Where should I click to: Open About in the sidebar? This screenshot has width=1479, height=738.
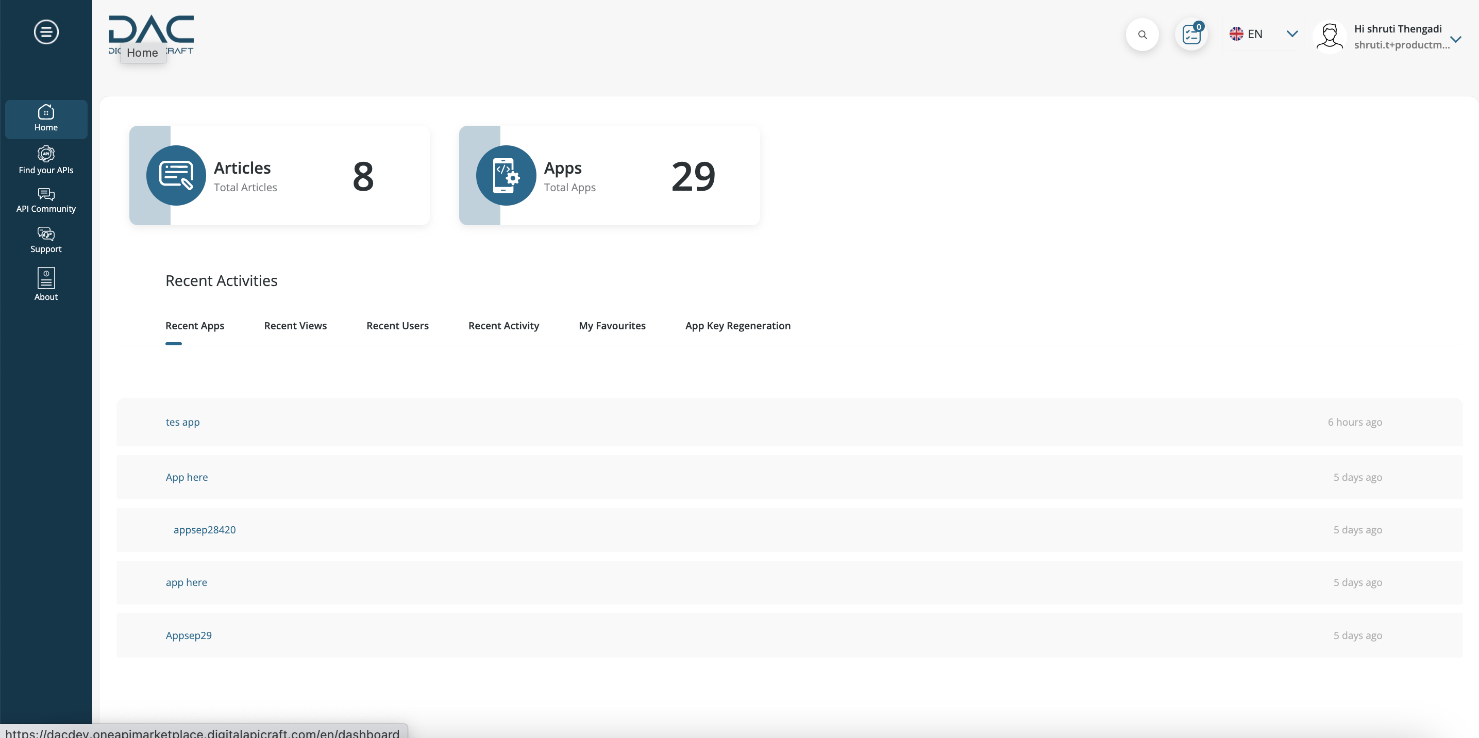46,284
